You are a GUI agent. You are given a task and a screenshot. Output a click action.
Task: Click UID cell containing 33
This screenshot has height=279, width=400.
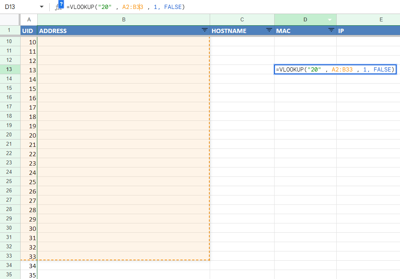tap(29, 256)
